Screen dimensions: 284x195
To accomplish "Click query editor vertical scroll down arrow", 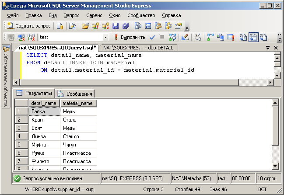I will click(x=277, y=76).
